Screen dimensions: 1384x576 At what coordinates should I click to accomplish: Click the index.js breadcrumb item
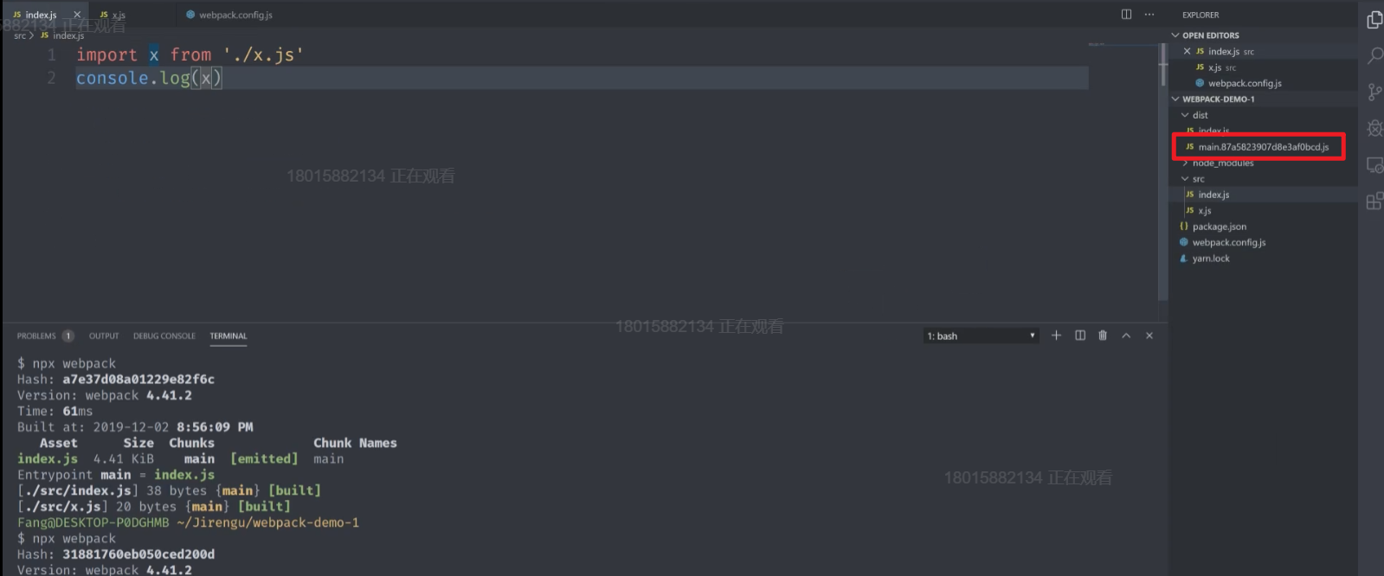click(x=62, y=35)
